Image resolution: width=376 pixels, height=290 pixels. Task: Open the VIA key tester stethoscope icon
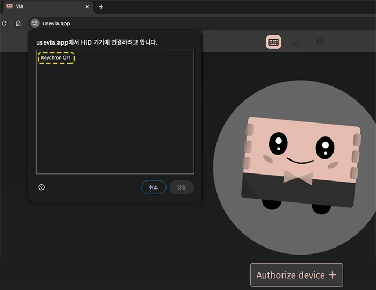click(297, 42)
